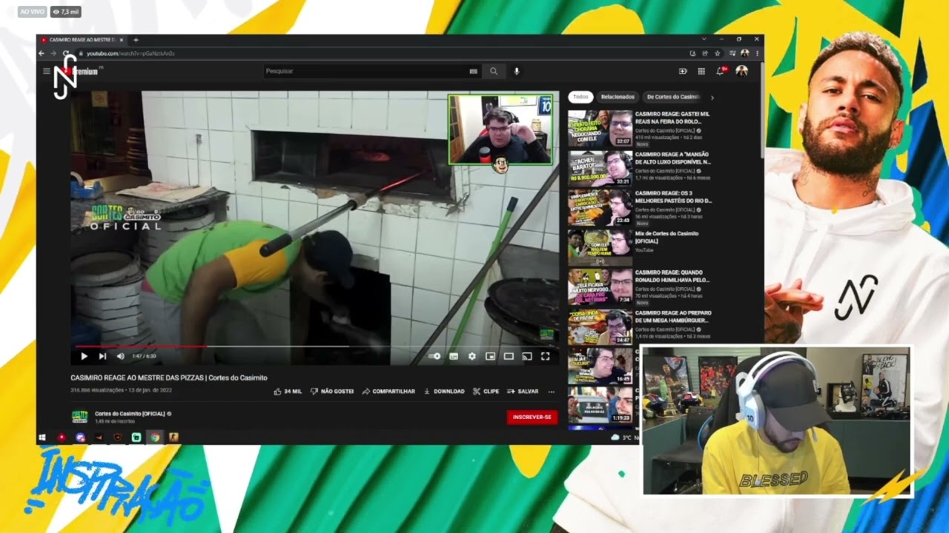949x533 pixels.
Task: Open the more actions ellipsis menu
Action: pyautogui.click(x=551, y=391)
